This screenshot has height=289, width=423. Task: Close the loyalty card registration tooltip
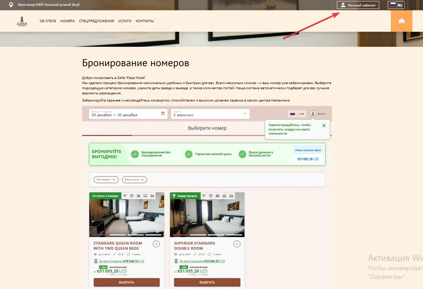[324, 126]
